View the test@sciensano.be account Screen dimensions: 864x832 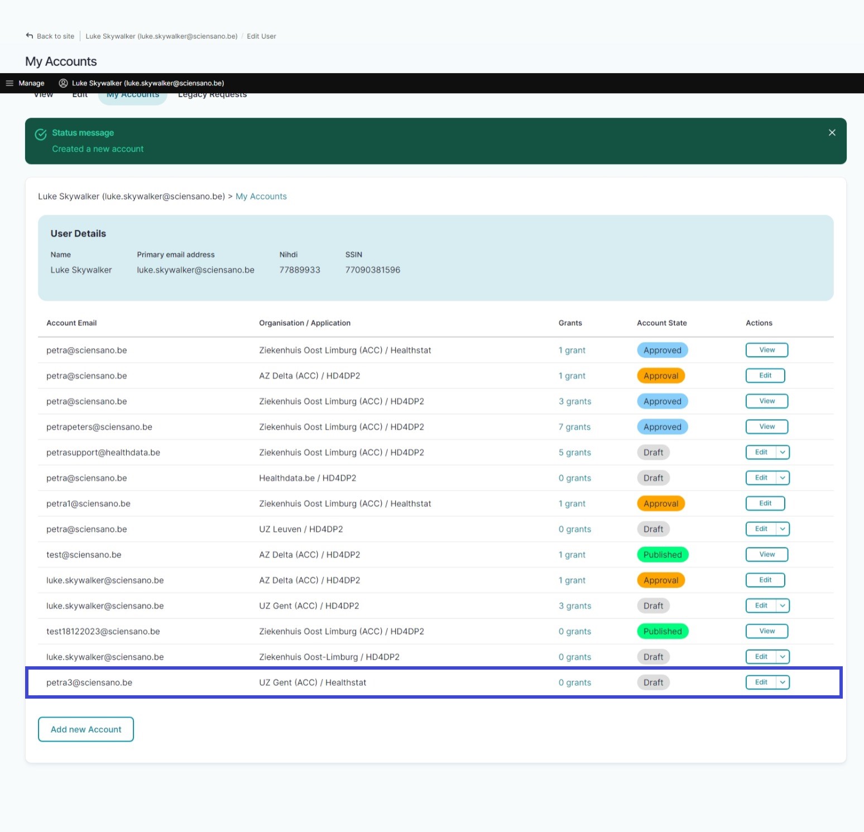tap(766, 554)
